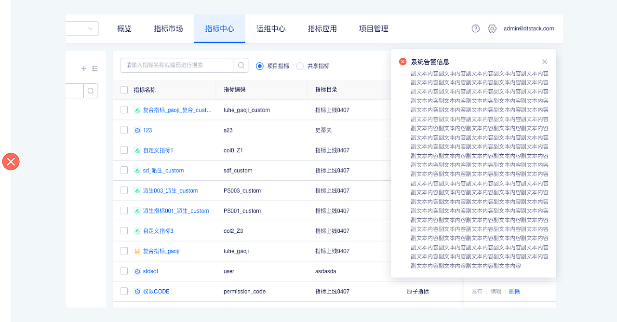The width and height of the screenshot is (617, 322).
Task: Click the 指标编码 column header
Action: 235,90
